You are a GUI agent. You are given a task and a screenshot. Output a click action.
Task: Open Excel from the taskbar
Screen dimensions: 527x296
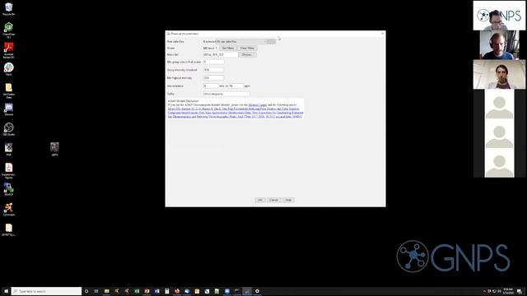tap(137, 291)
